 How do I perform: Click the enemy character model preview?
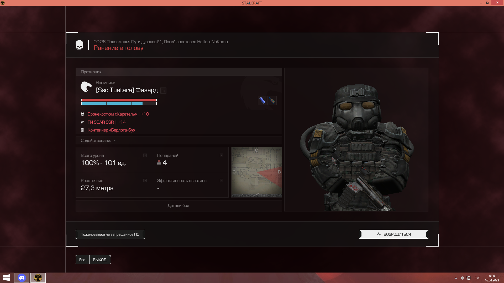tap(356, 140)
